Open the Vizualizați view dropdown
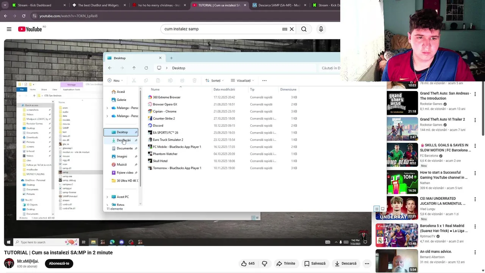485x273 pixels. pyautogui.click(x=242, y=80)
